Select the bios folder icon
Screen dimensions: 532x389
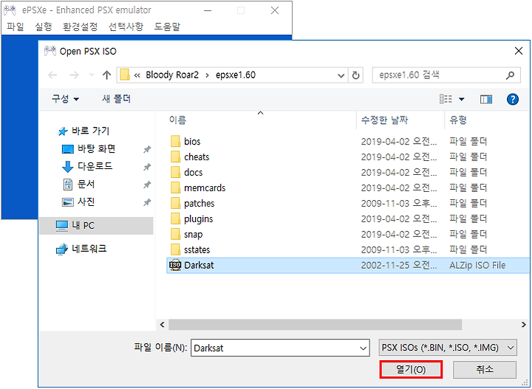tap(175, 141)
